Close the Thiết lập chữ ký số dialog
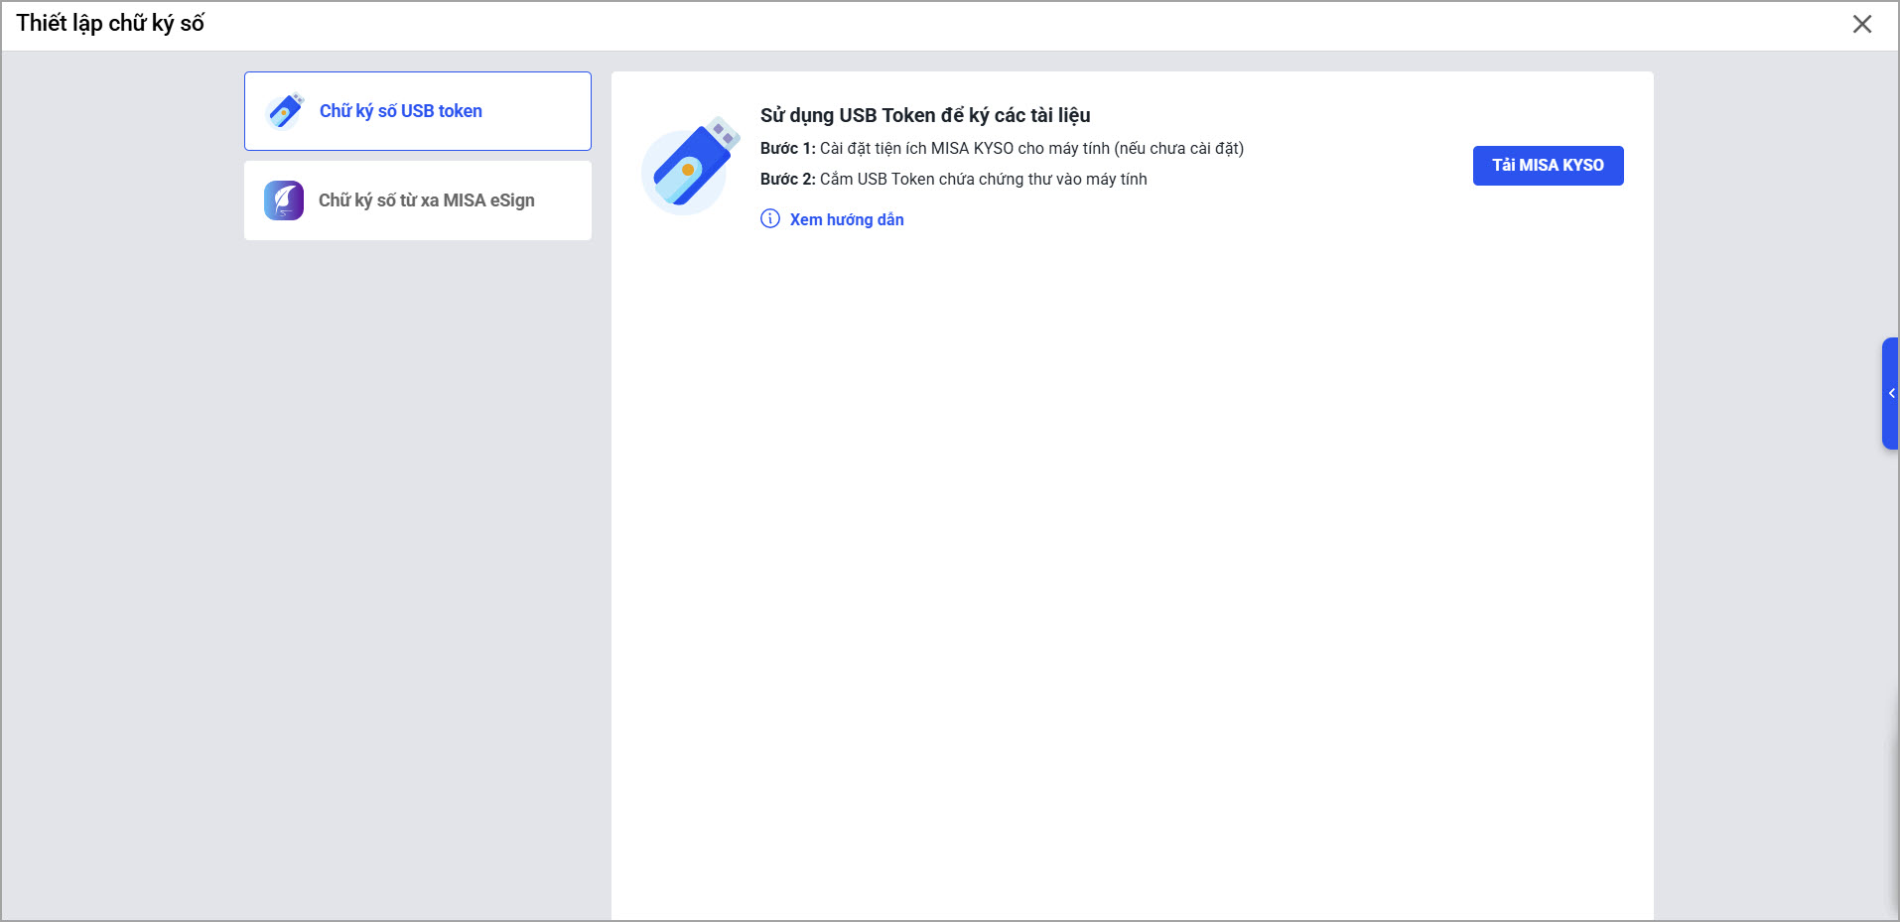 point(1861,24)
